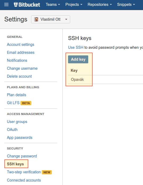
Task: Open Two-step verification settings
Action: coord(24,172)
